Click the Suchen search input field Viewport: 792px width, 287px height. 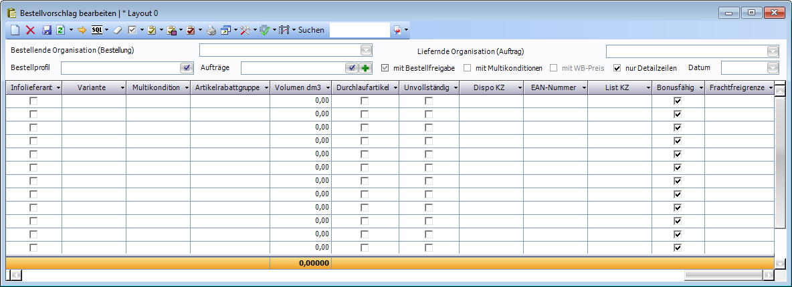[359, 30]
